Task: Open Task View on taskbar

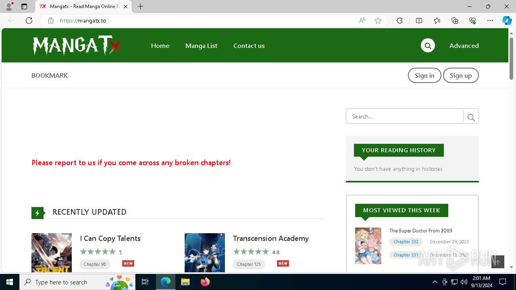Action: [145, 282]
